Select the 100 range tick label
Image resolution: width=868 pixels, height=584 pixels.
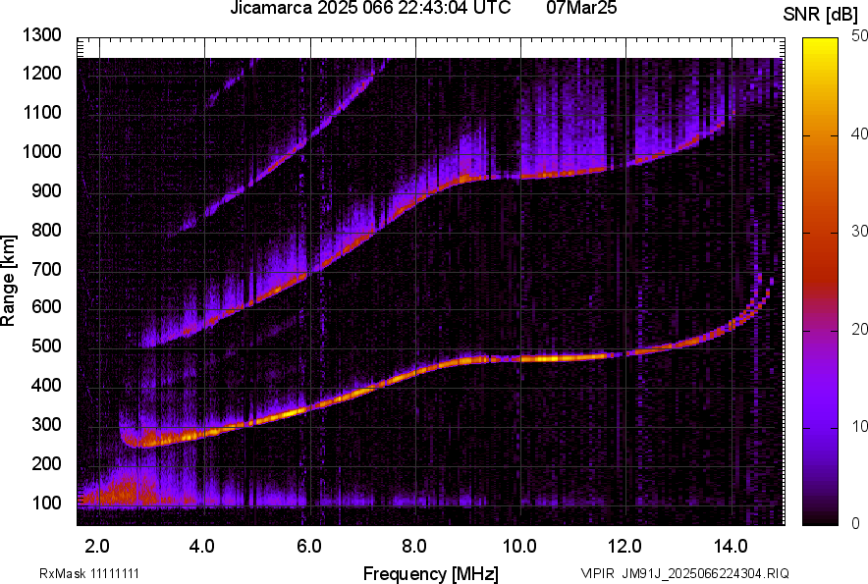tap(45, 503)
